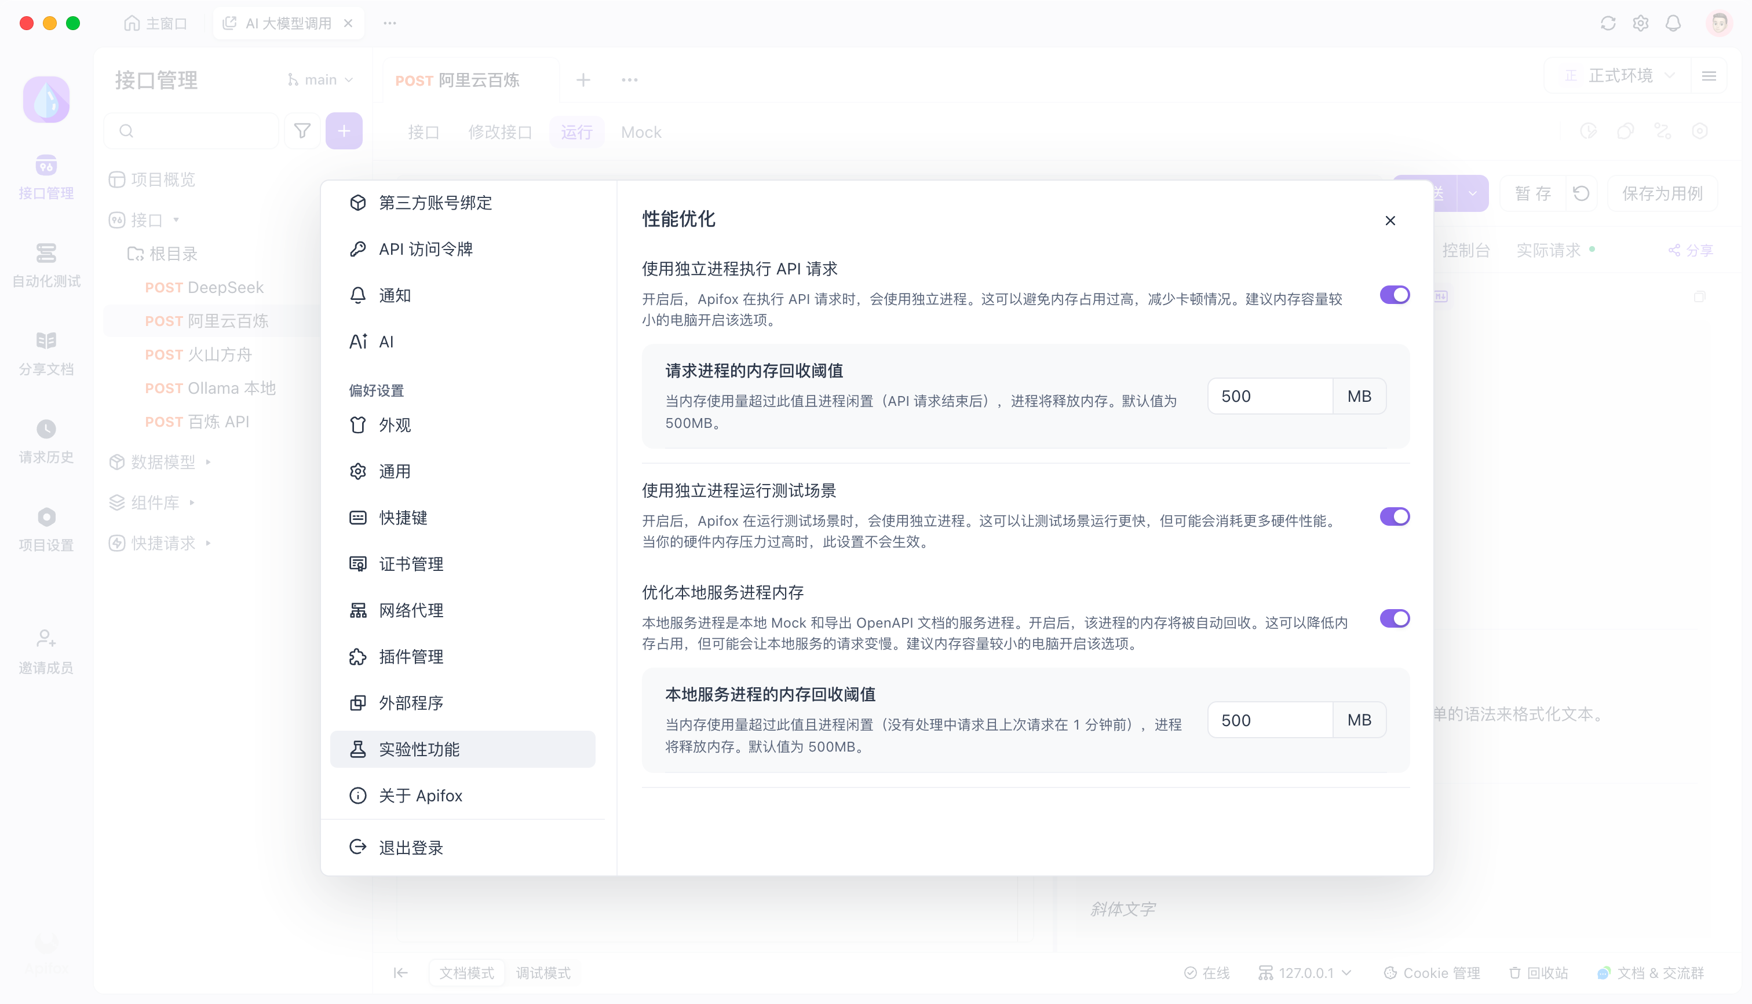Switch to the Mock tab
The height and width of the screenshot is (1004, 1752).
641,131
